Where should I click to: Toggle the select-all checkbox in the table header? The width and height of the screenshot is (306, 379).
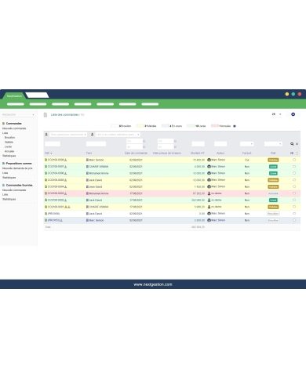click(297, 153)
